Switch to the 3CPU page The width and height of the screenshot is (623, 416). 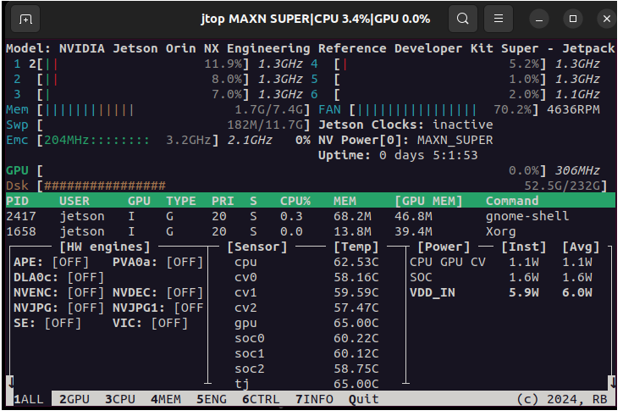(x=120, y=398)
